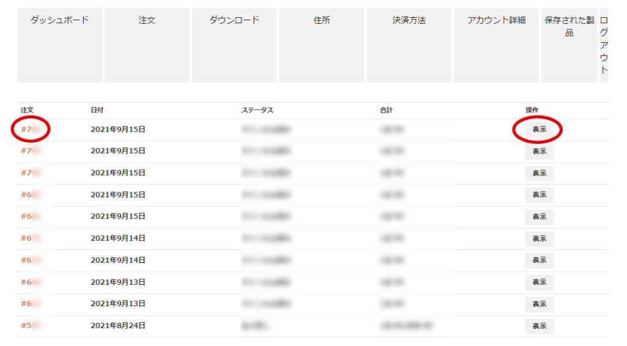Open the ダッシュボード tab
Screen dimensions: 627x346
[x=59, y=45]
